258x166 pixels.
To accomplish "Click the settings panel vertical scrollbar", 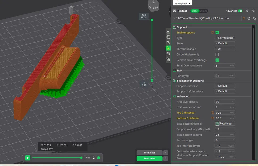I will click(x=253, y=74).
